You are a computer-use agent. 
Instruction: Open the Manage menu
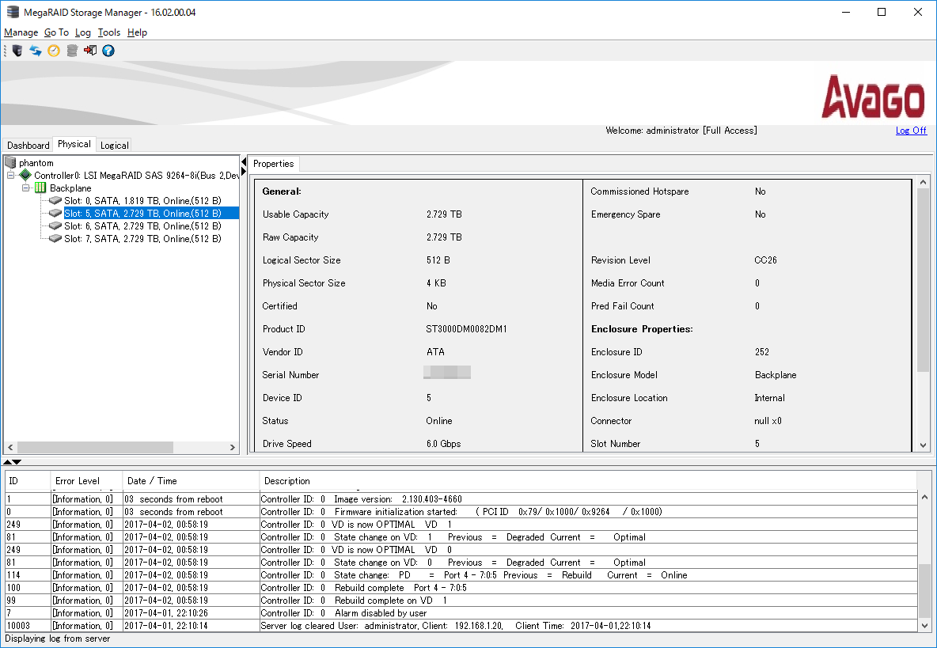click(x=21, y=32)
